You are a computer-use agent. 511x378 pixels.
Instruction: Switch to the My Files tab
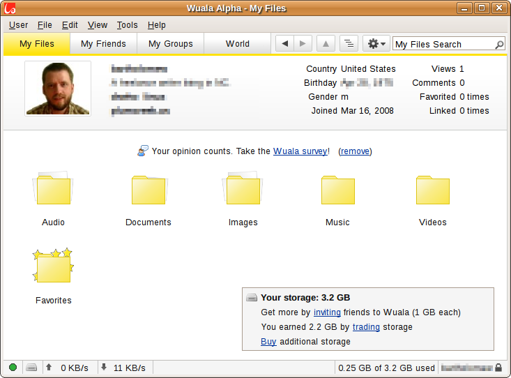pyautogui.click(x=37, y=44)
